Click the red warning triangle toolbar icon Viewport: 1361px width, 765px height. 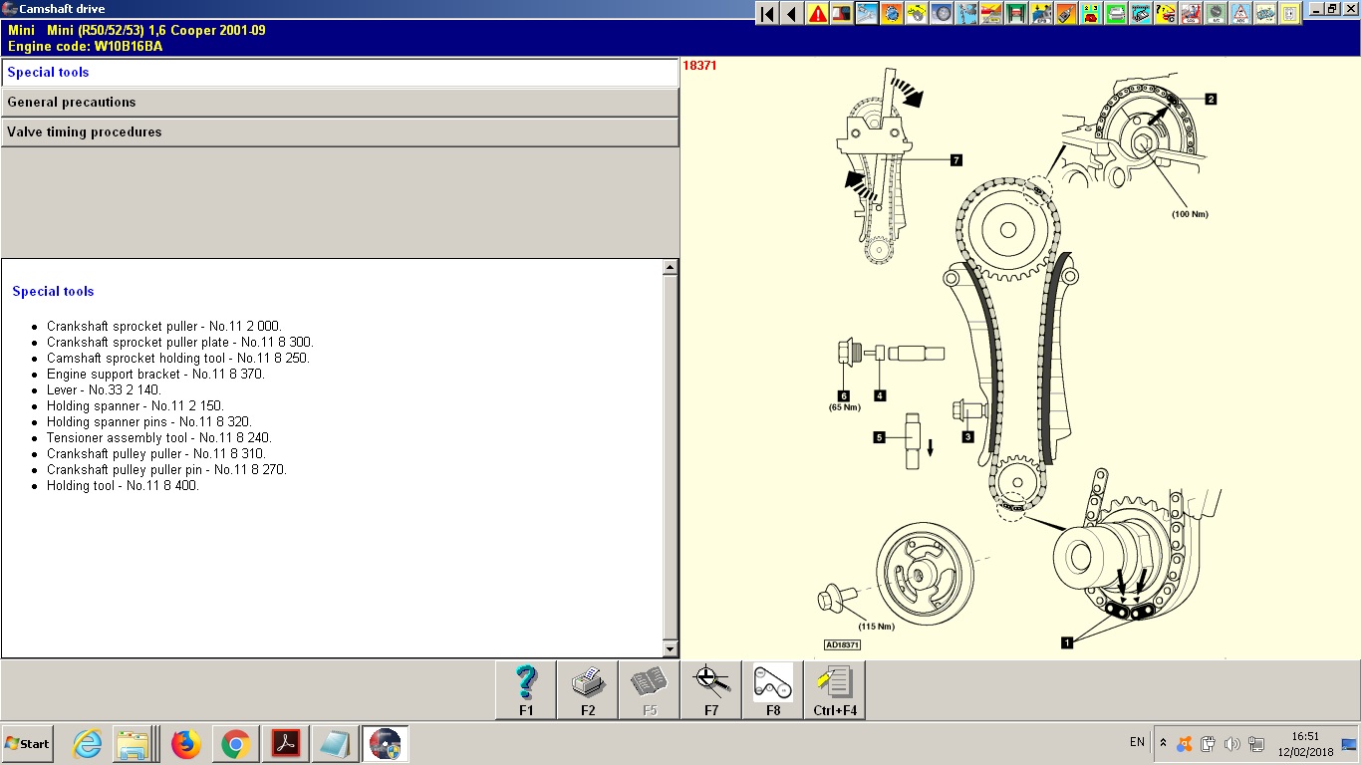(817, 14)
